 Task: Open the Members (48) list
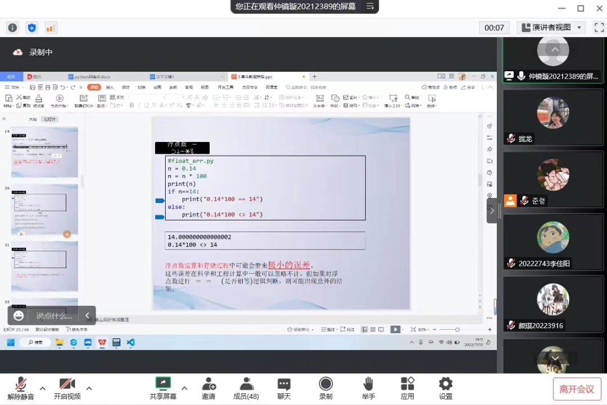pyautogui.click(x=246, y=388)
